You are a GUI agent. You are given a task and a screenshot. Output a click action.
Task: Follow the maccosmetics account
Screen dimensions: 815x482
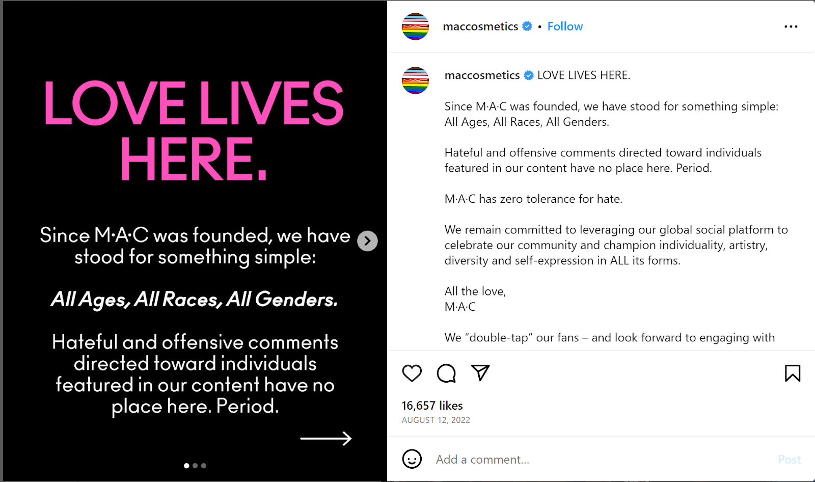click(565, 26)
